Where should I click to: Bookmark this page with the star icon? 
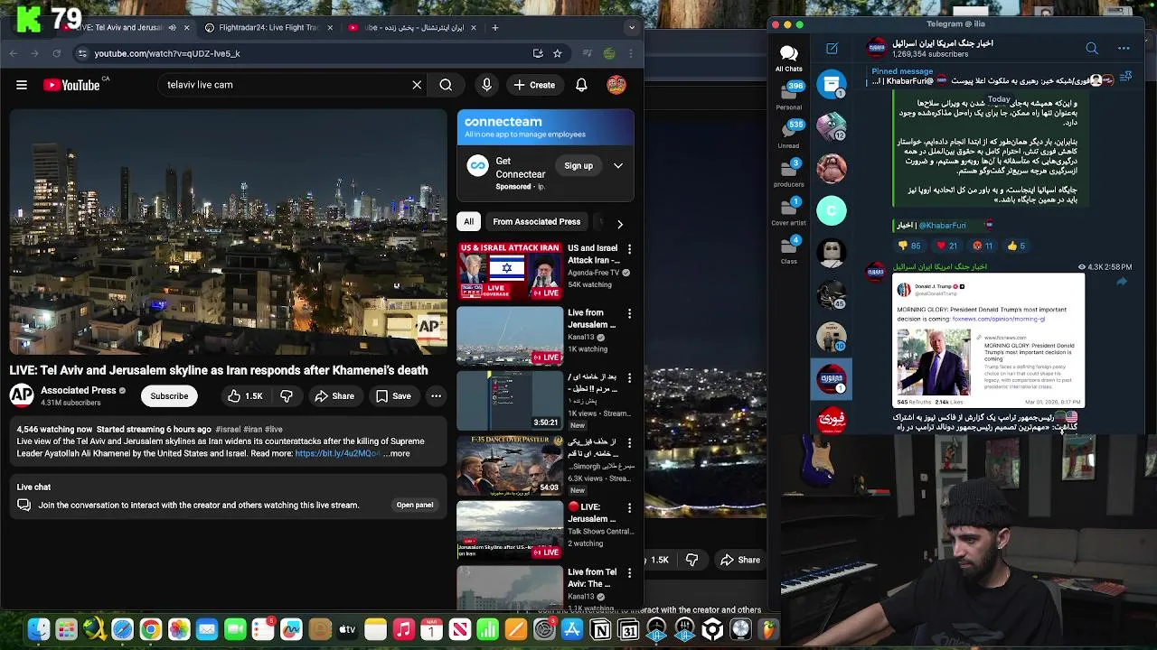coord(558,53)
